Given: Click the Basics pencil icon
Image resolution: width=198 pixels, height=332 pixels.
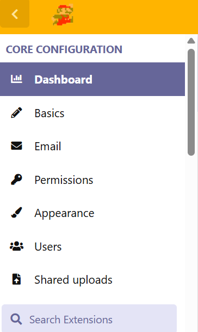Looking at the screenshot, I should [x=16, y=113].
